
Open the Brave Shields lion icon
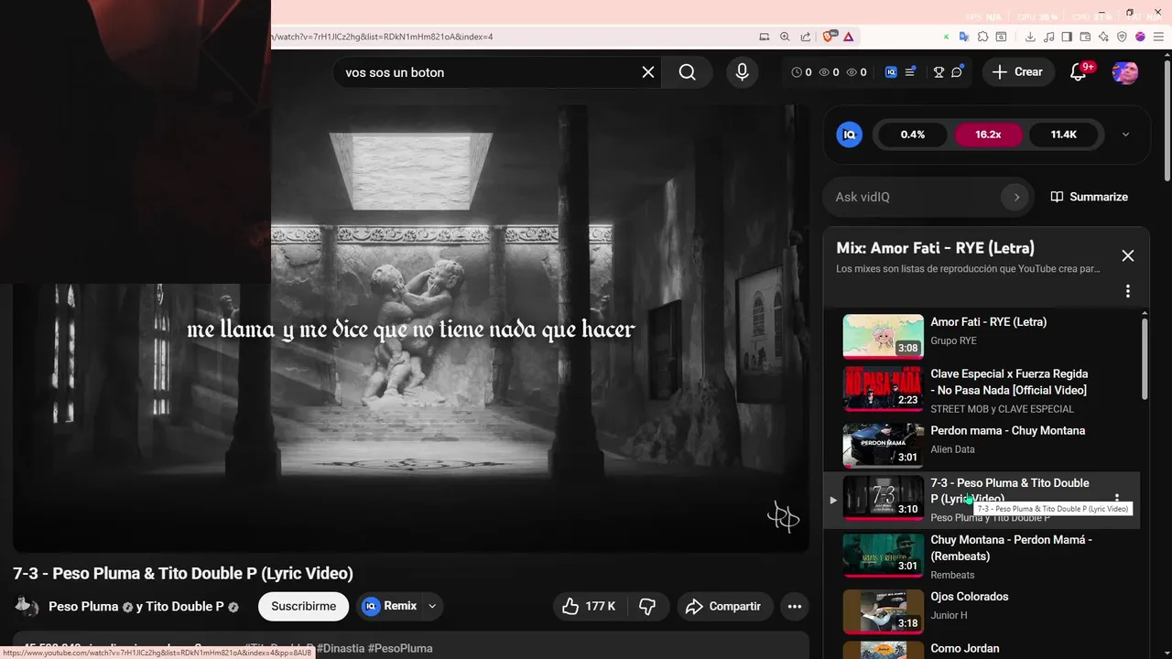830,37
